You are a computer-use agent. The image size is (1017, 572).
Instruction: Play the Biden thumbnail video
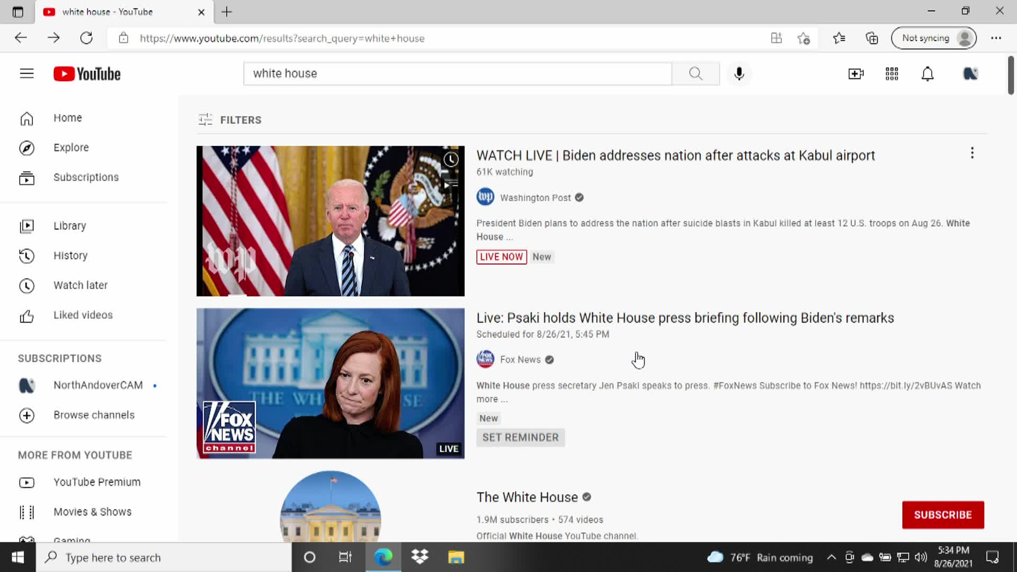tap(330, 221)
